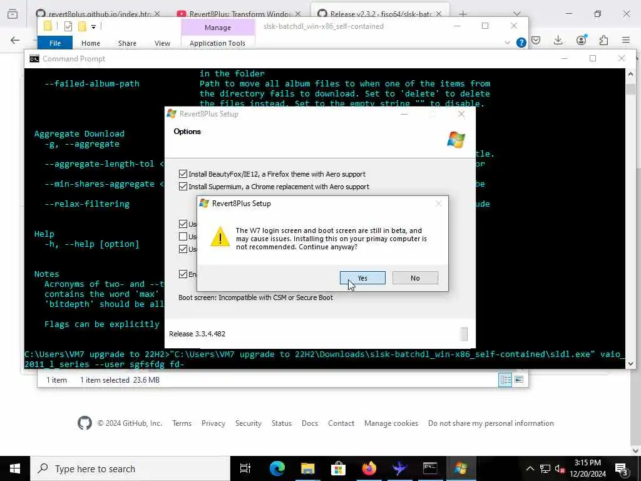641x481 pixels.
Task: Click Revert8Plus Setup Options window icon
Action: 172,114
